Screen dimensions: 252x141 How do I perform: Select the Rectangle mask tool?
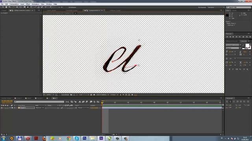pyautogui.click(x=24, y=7)
